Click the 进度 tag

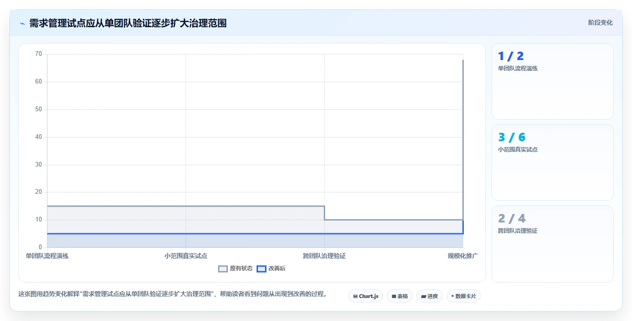click(429, 296)
